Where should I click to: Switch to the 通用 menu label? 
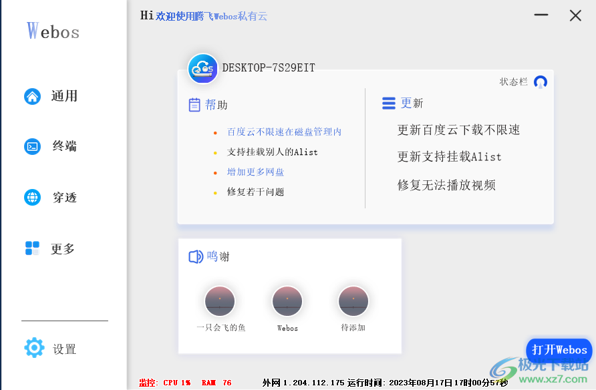64,96
